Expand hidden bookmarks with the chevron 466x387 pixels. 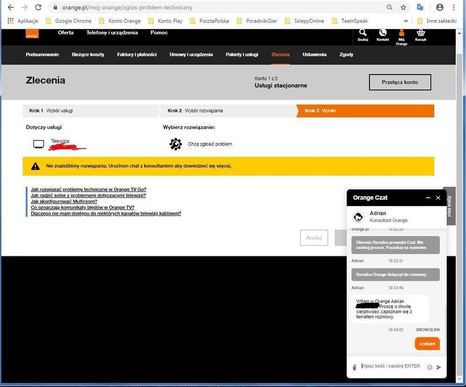(x=406, y=20)
